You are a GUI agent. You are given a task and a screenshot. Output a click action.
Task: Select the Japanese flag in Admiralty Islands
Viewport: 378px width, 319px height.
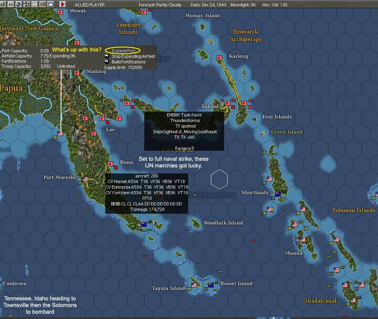point(144,12)
